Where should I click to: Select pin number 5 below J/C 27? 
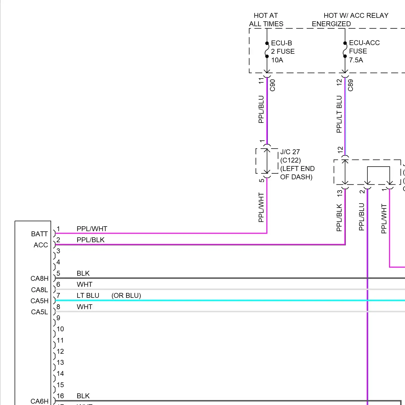(261, 180)
